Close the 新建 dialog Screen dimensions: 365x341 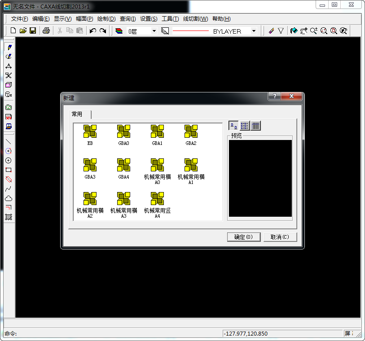(291, 96)
